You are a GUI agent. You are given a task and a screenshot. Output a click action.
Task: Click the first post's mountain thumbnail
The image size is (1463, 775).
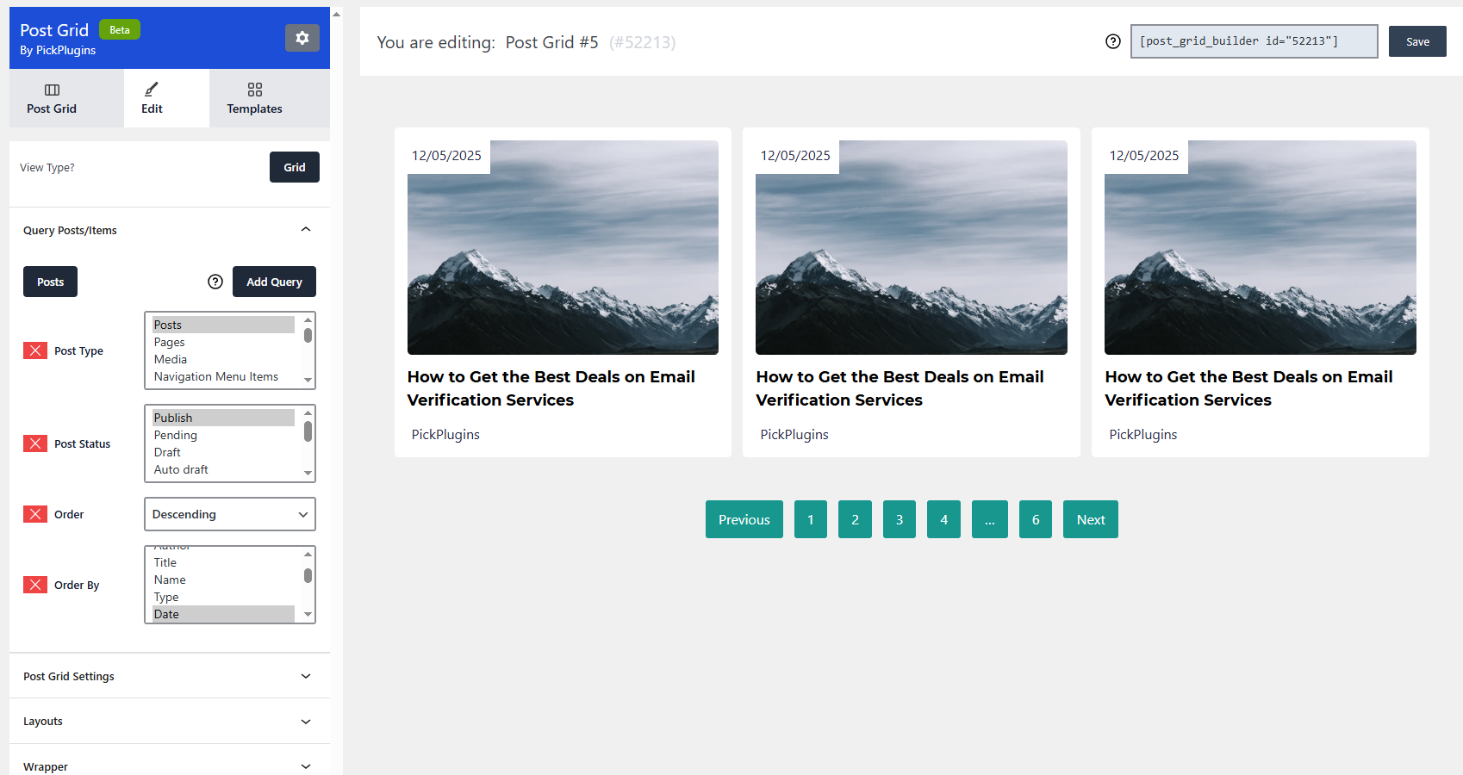pyautogui.click(x=563, y=247)
